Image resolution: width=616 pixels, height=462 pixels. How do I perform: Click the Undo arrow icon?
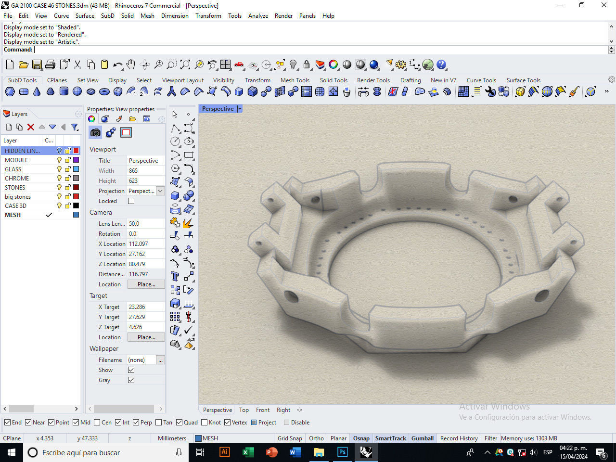pyautogui.click(x=117, y=64)
